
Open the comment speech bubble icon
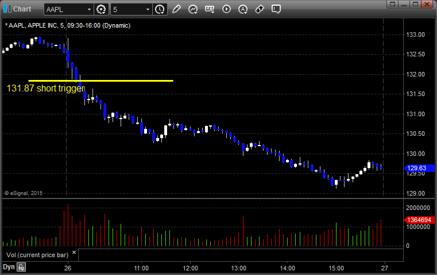tap(276, 9)
